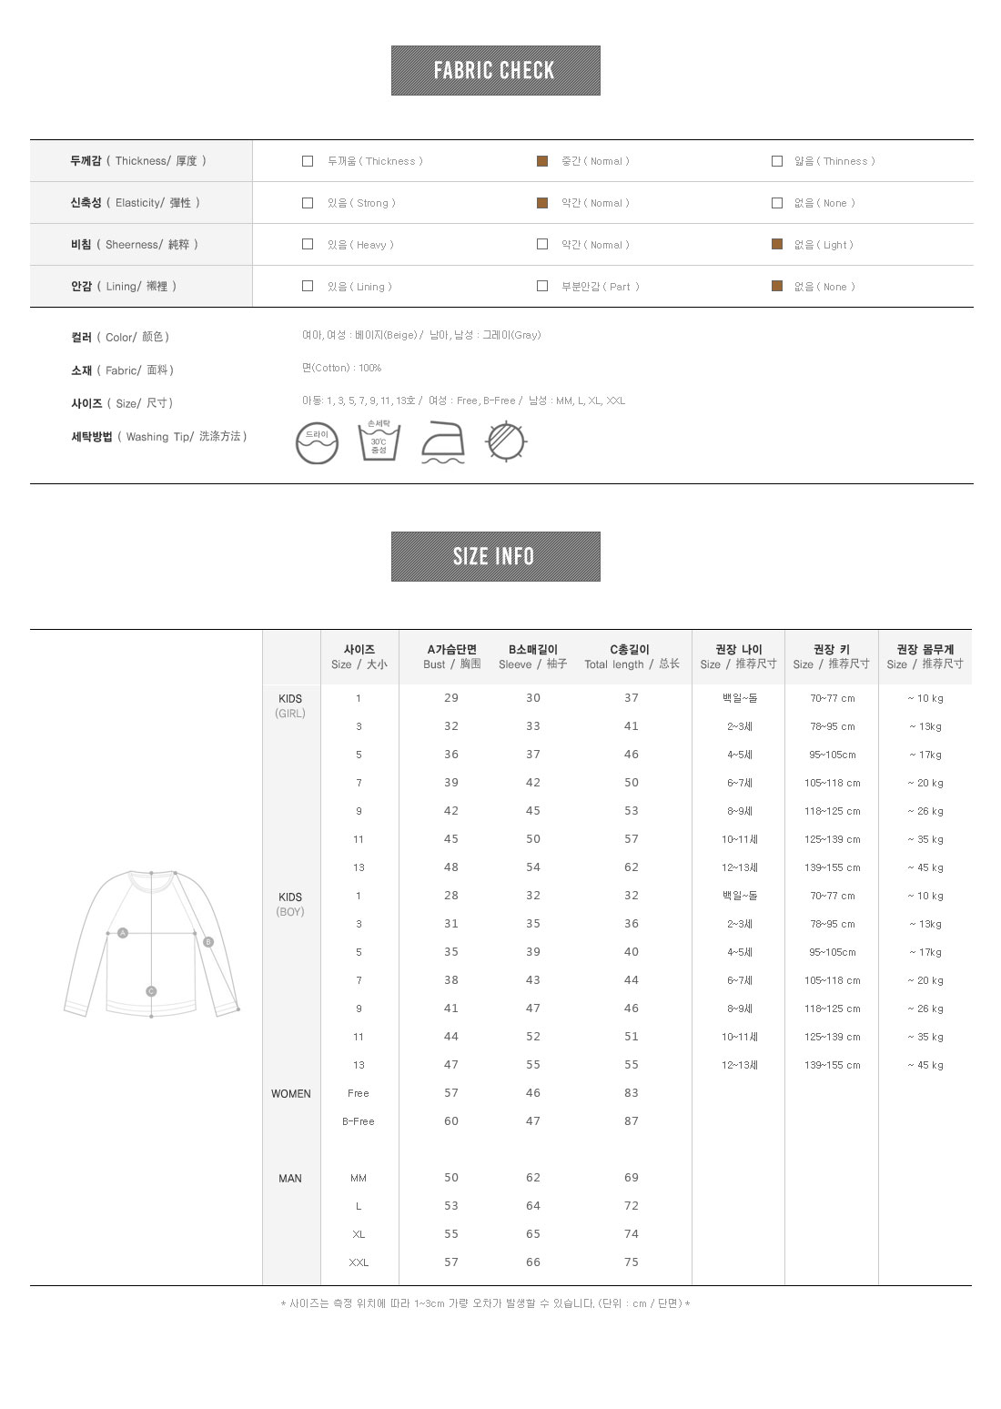Image resolution: width=1001 pixels, height=1409 pixels.
Task: Click the dry clean washing icon
Action: 317,443
